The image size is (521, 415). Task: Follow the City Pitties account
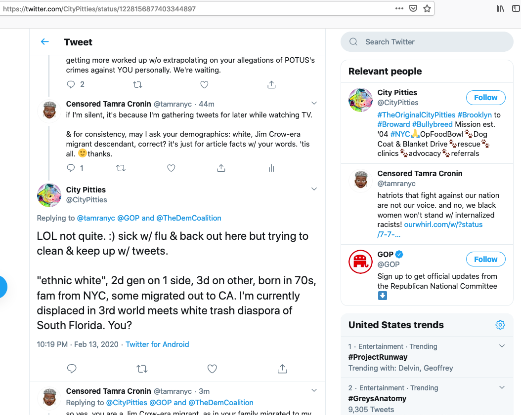(485, 98)
